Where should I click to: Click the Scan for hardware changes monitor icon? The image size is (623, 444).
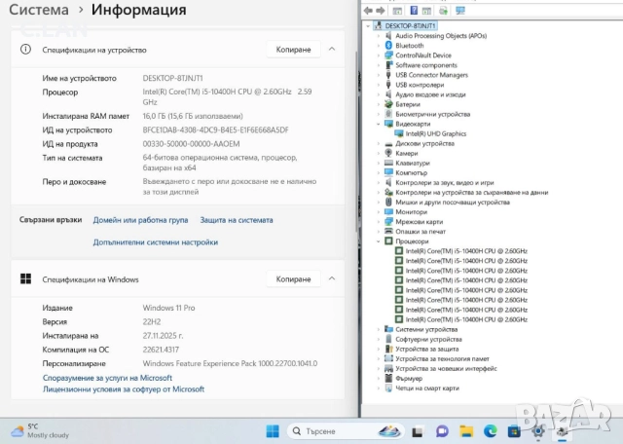tap(460, 11)
